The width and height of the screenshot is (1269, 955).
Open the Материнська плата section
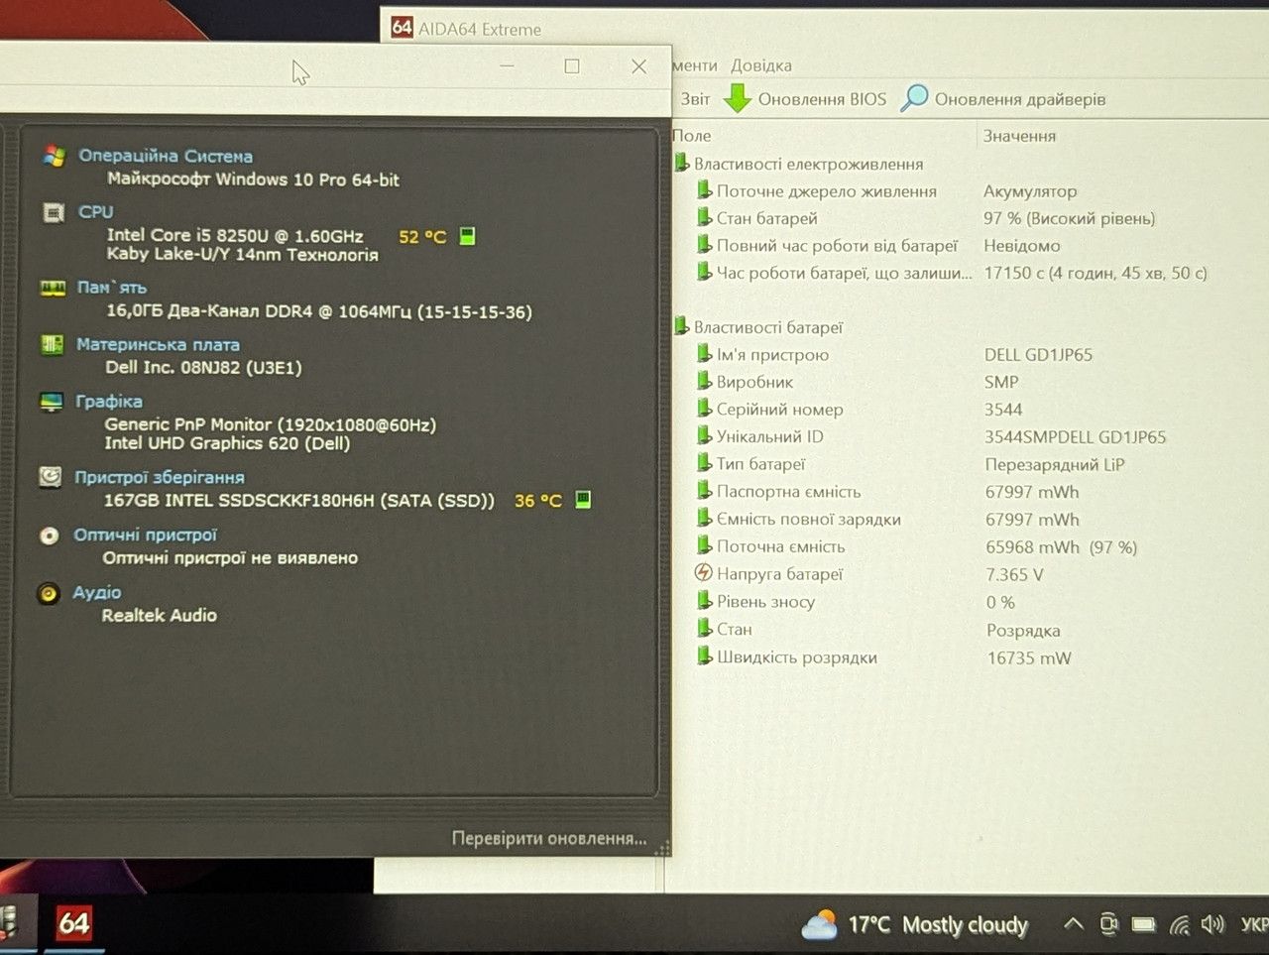coord(158,345)
